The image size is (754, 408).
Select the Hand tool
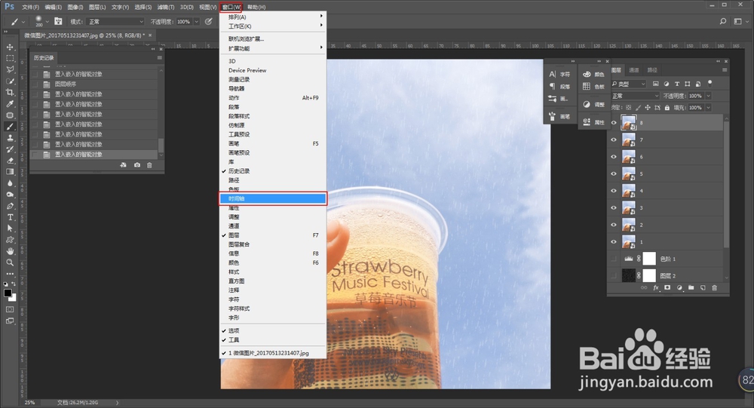pyautogui.click(x=10, y=251)
